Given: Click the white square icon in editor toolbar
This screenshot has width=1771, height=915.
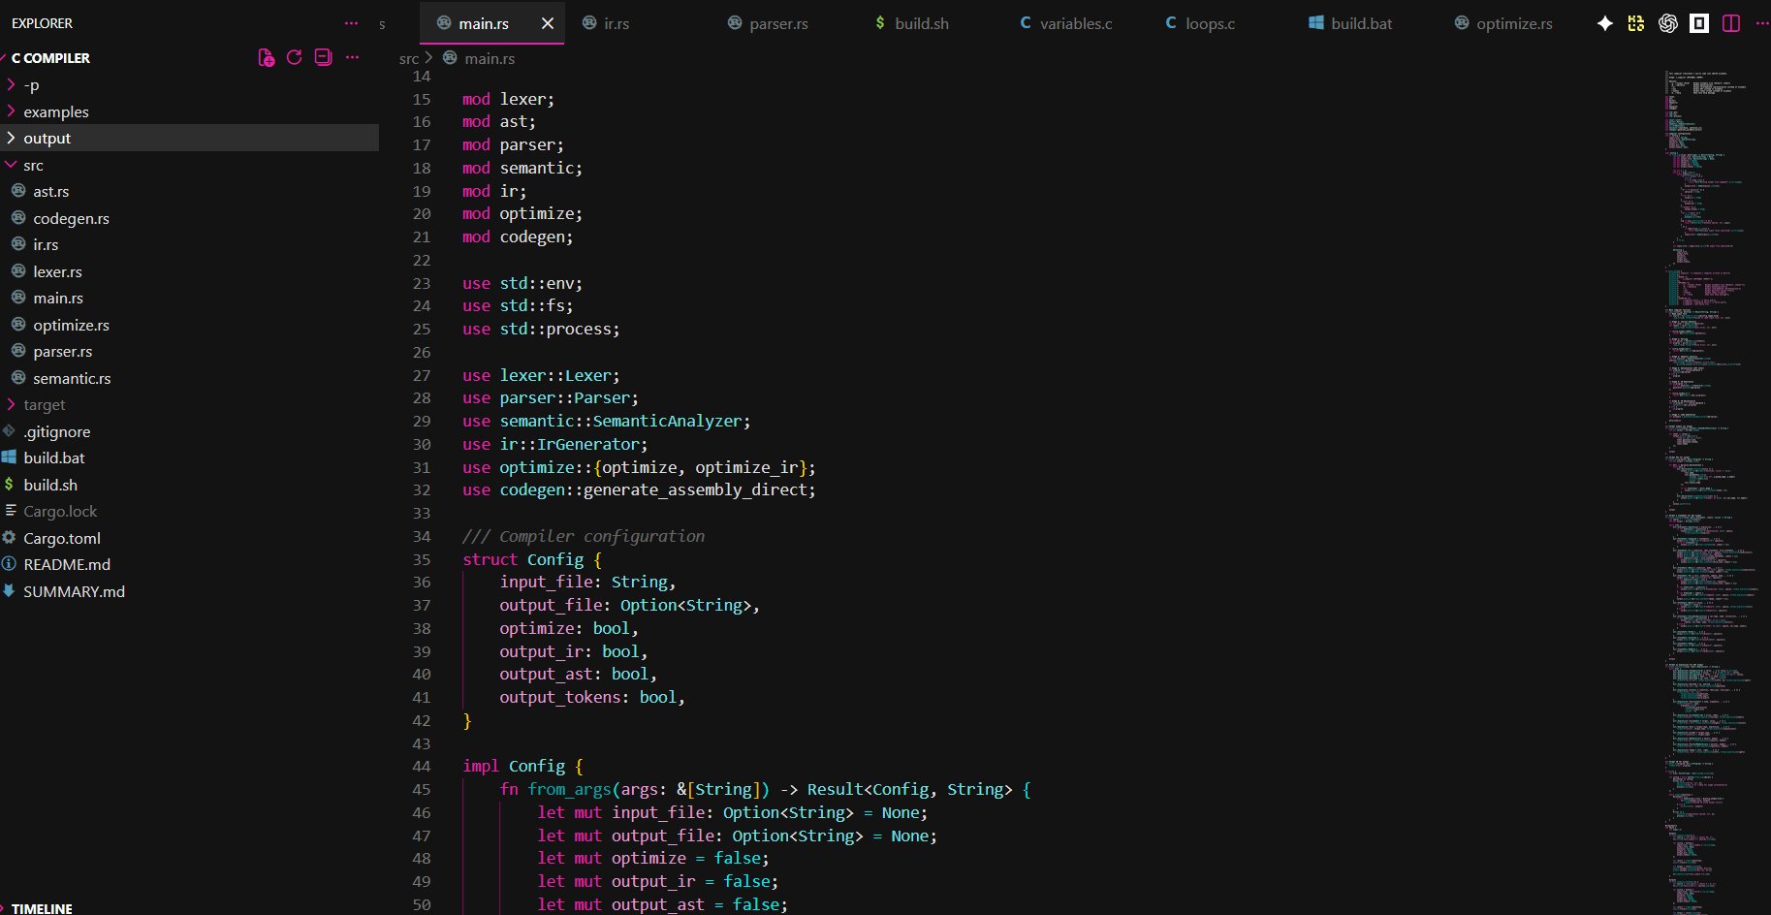Looking at the screenshot, I should coord(1699,23).
